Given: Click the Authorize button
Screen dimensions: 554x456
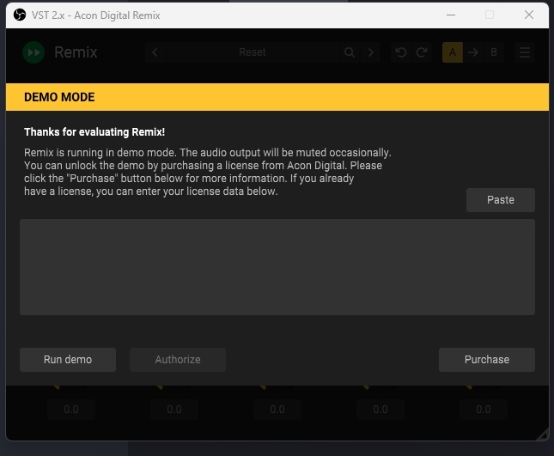Looking at the screenshot, I should point(178,360).
